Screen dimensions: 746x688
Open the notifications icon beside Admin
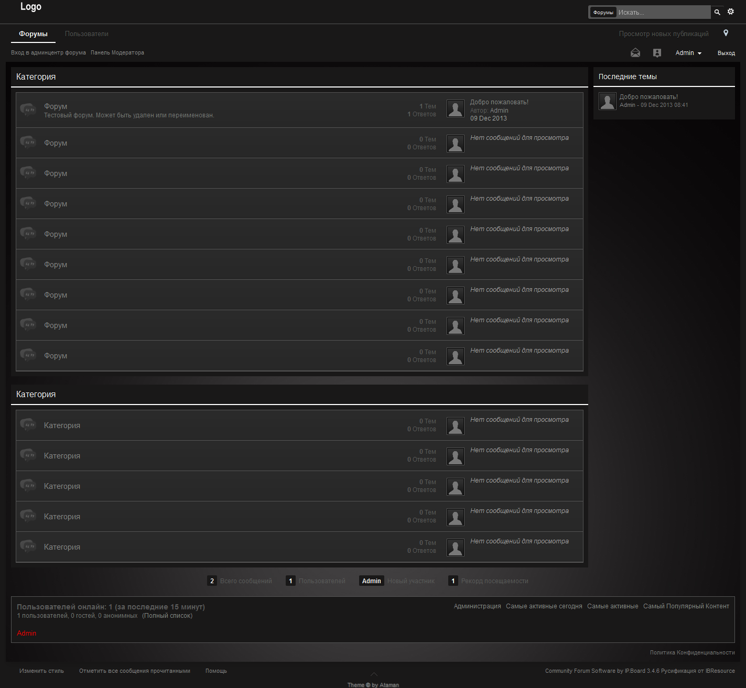pos(657,53)
